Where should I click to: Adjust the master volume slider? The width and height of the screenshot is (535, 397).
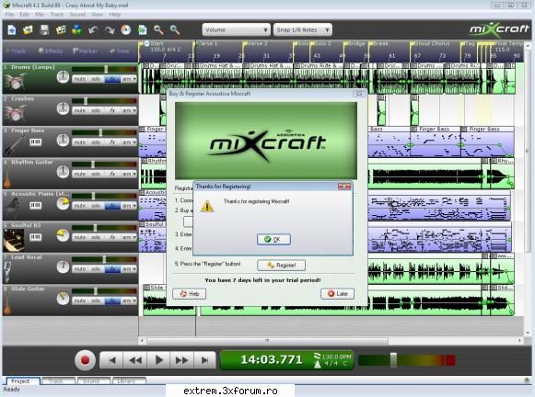point(393,360)
